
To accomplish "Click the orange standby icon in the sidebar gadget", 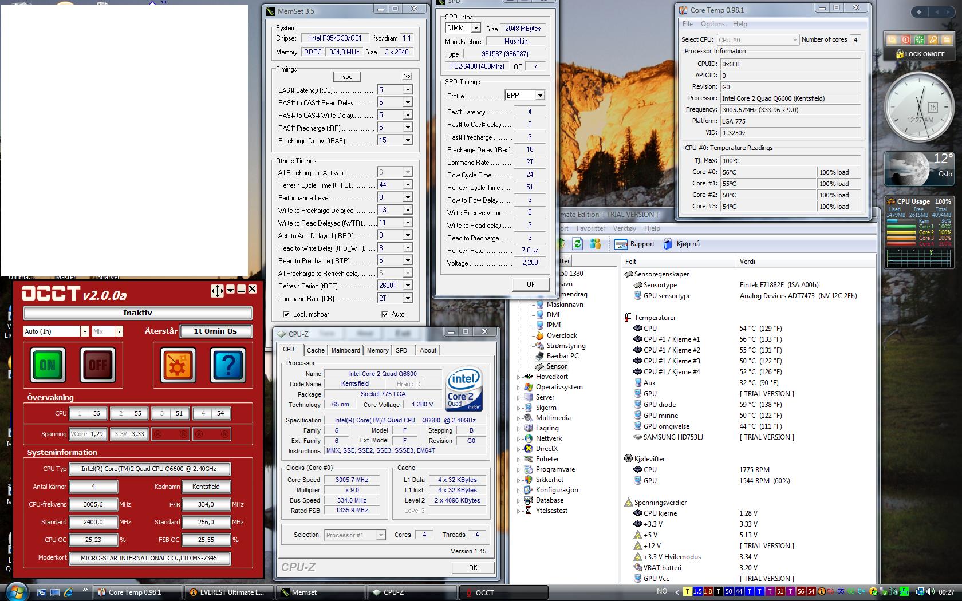I will 892,39.
